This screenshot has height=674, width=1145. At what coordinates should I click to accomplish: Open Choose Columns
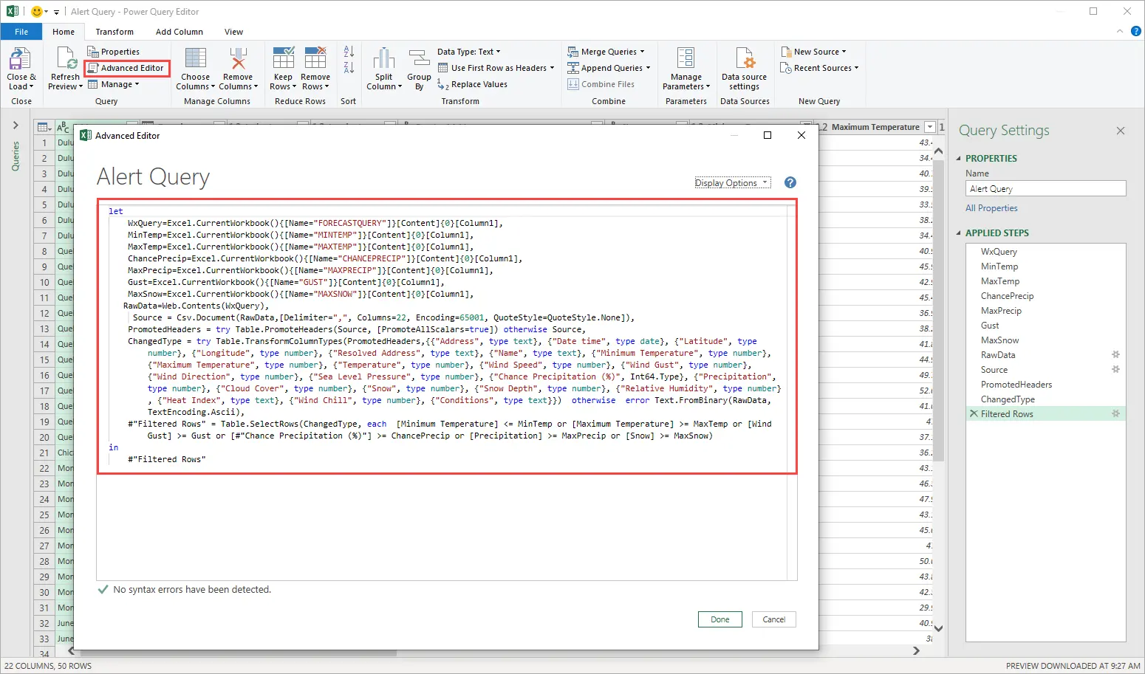(x=195, y=66)
